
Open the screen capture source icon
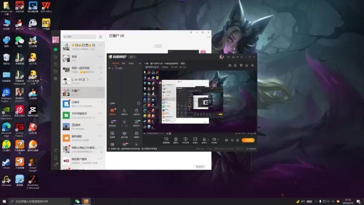pyautogui.click(x=166, y=139)
